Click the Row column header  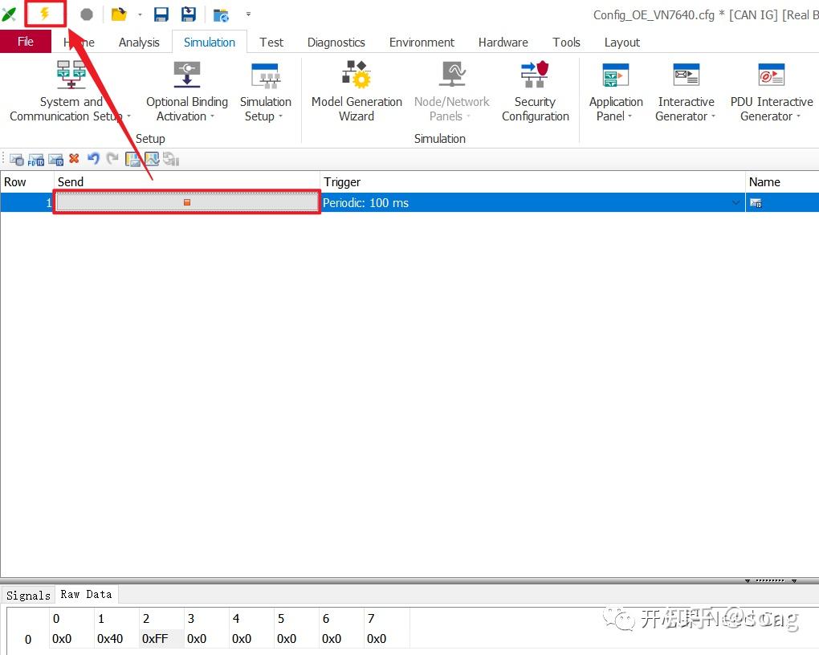[x=27, y=181]
